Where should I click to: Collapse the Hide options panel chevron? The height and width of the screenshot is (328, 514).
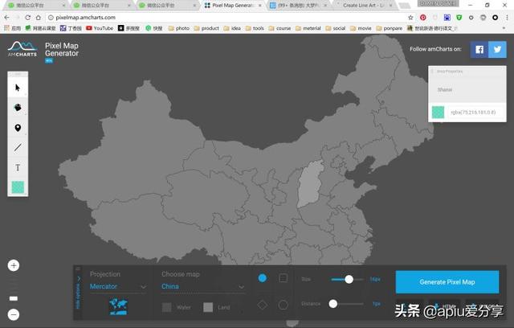tap(79, 279)
